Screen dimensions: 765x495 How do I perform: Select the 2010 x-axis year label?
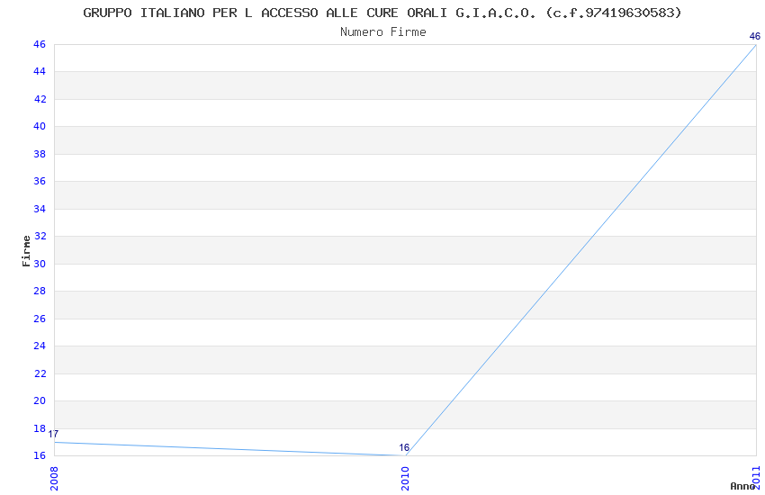pos(405,479)
